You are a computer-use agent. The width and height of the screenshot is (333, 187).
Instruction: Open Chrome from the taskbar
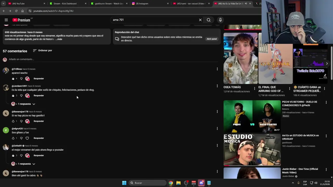coord(171,183)
